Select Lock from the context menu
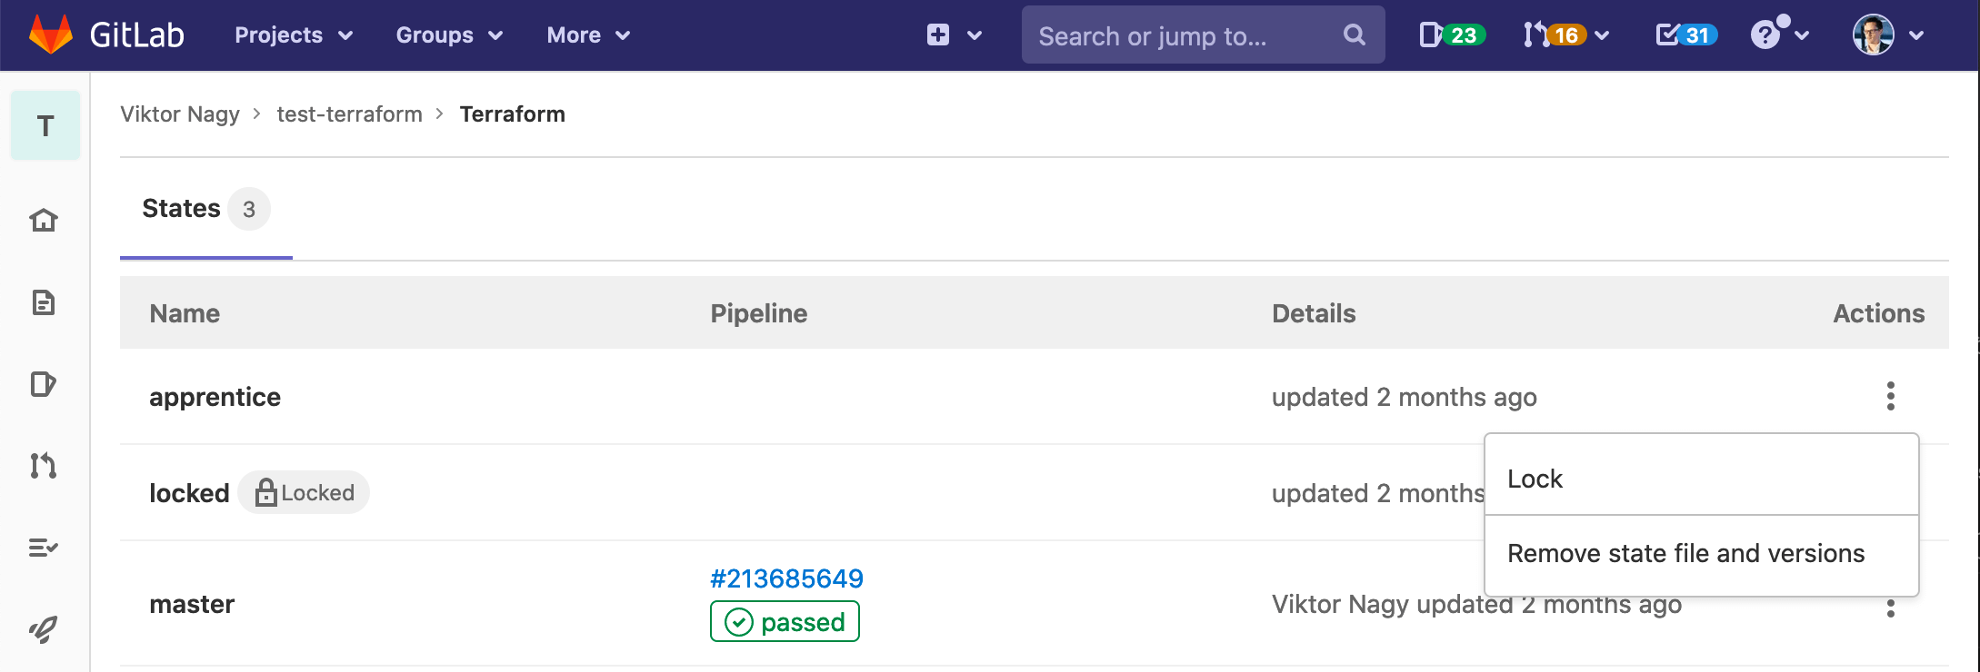This screenshot has width=1980, height=672. coord(1534,478)
